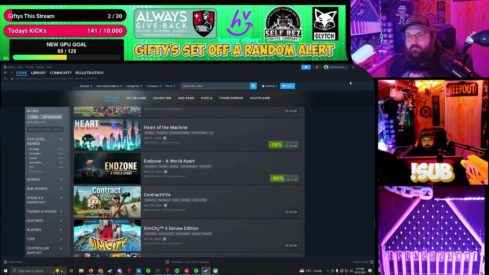Image resolution: width=489 pixels, height=275 pixels.
Task: Click the Steam forward navigation arrow
Action: pos(11,73)
